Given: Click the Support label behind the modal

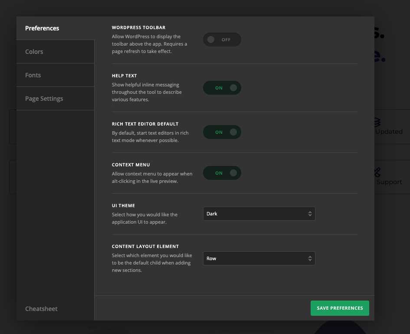Looking at the screenshot, I should pos(389,182).
